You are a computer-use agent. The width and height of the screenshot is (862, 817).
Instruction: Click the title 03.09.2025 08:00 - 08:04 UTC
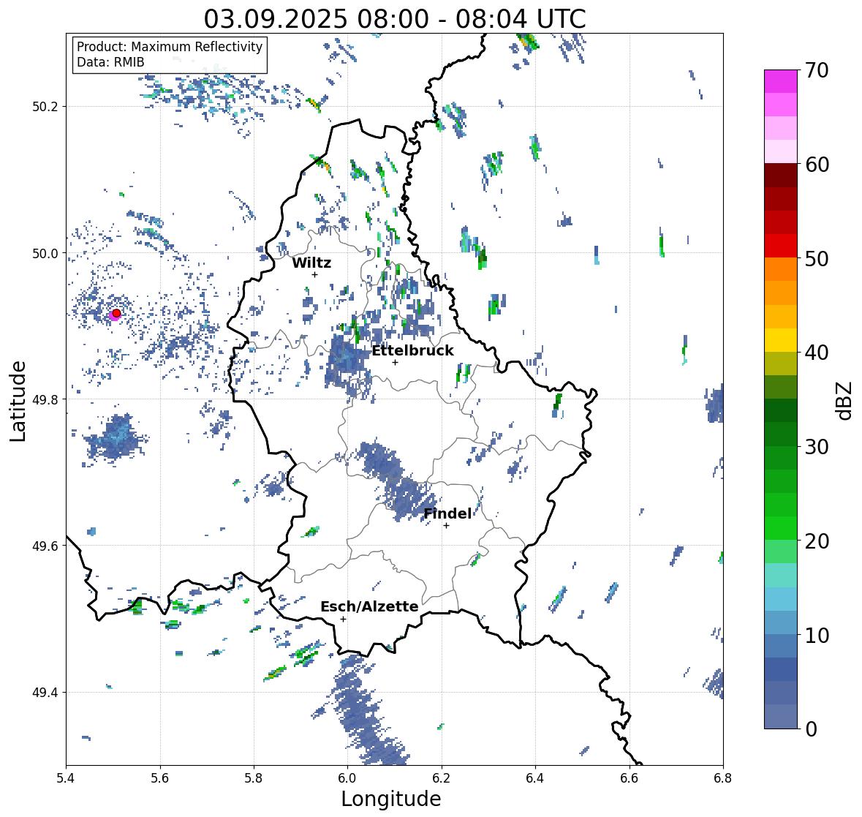click(395, 19)
